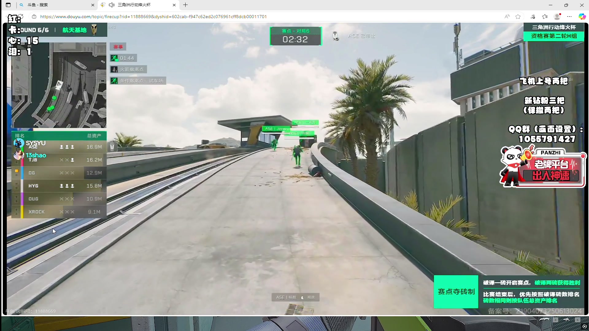Open a new browser tab
Viewport: 589px width, 331px height.
[186, 5]
